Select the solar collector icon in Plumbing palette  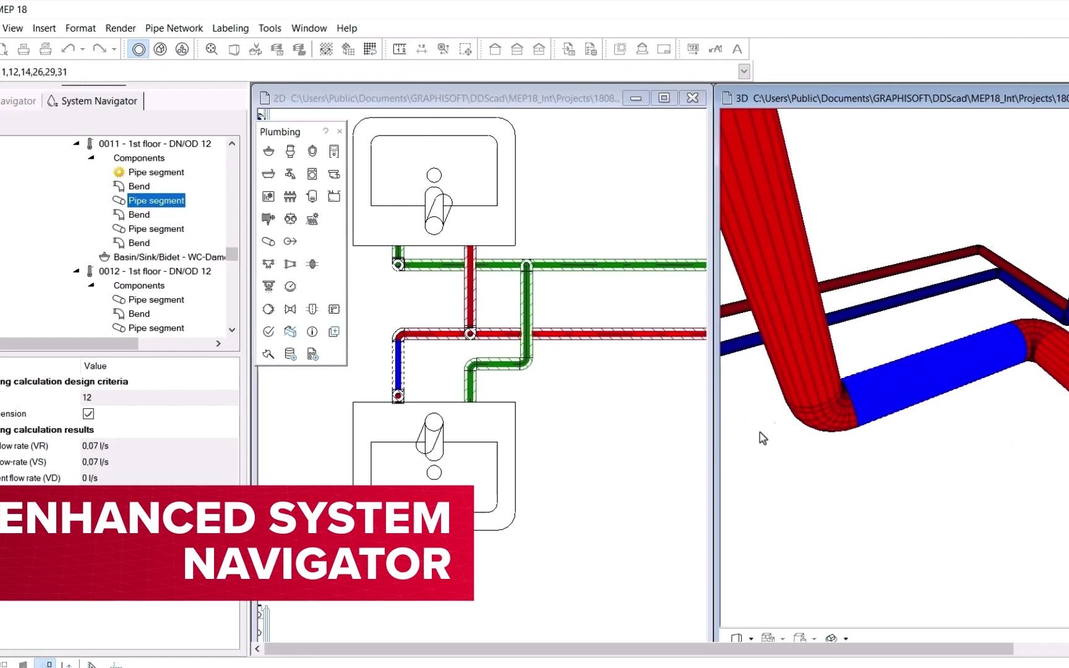(x=312, y=219)
